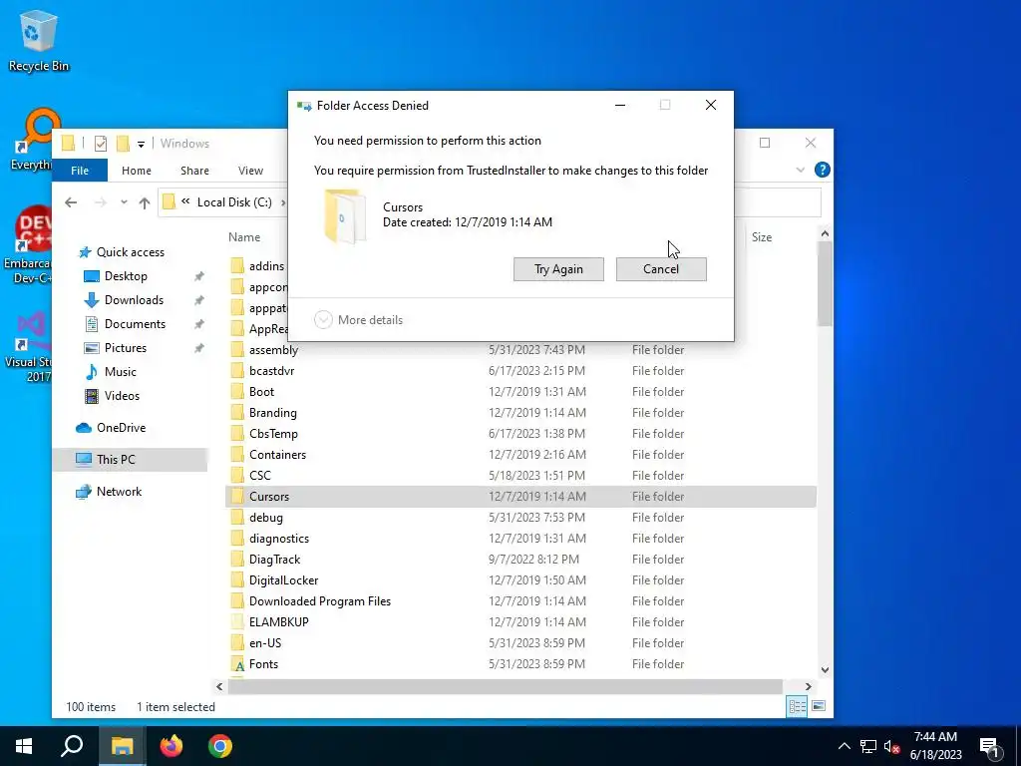Open the View ribbon tab

point(250,171)
